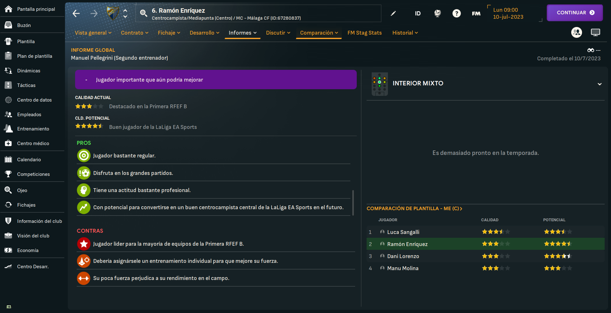Click the binoculars scouting icon
This screenshot has height=313, width=611.
click(591, 50)
